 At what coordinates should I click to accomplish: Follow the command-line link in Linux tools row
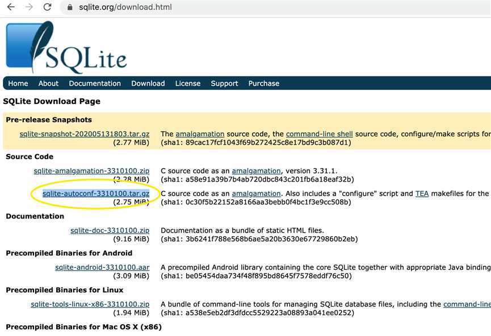click(467, 304)
